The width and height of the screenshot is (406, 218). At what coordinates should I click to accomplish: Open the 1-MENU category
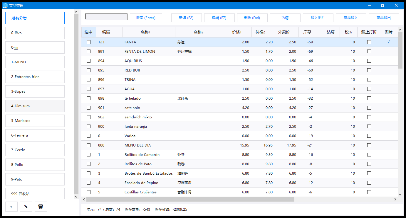(35, 62)
